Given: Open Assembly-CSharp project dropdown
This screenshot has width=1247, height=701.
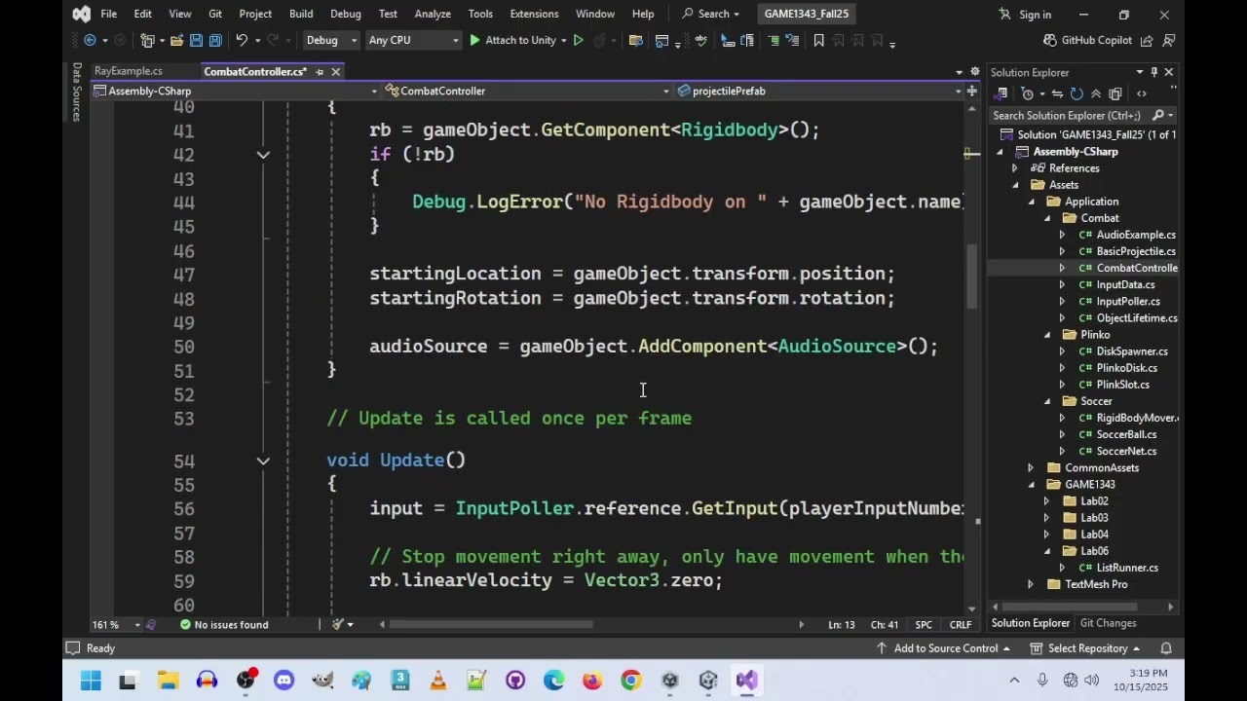Looking at the screenshot, I should tap(236, 91).
